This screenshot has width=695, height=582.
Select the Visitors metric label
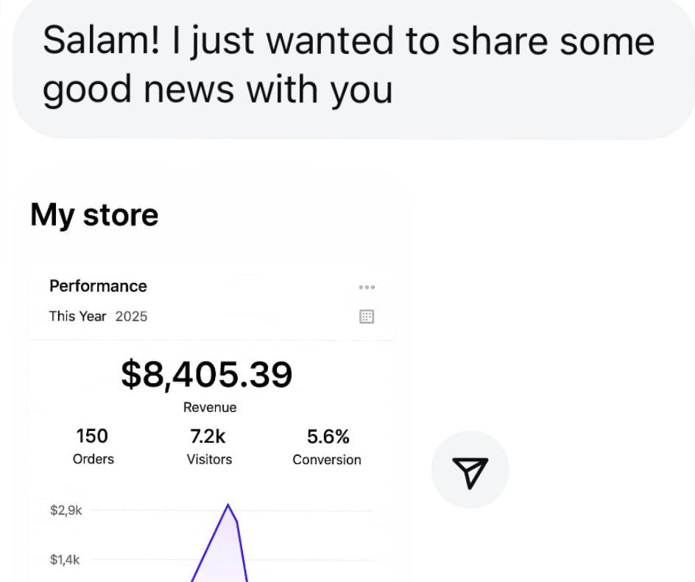tap(209, 459)
